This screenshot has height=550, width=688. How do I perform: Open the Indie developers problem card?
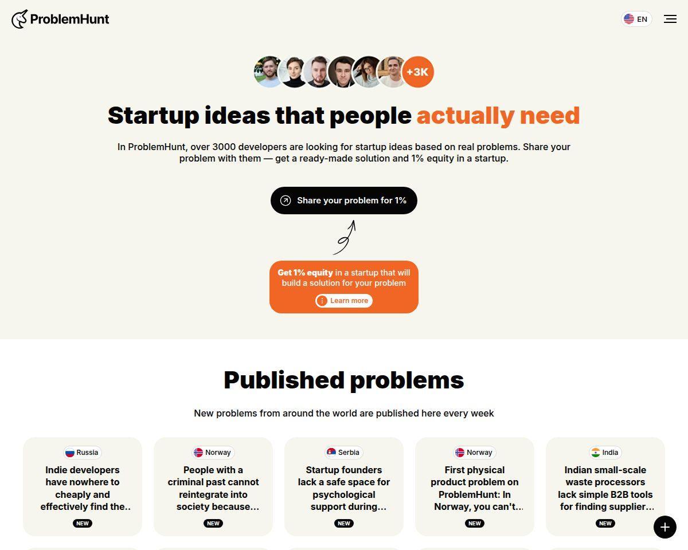coord(83,487)
